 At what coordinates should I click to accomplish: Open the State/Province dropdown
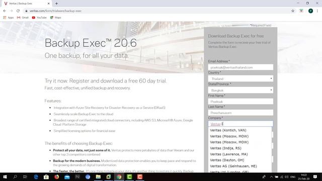click(x=240, y=90)
